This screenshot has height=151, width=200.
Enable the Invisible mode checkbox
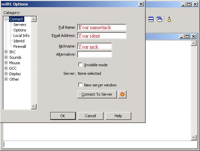80,65
